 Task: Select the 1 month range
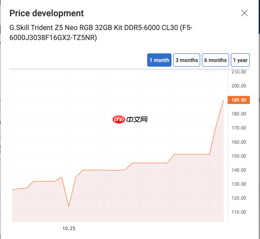point(159,60)
